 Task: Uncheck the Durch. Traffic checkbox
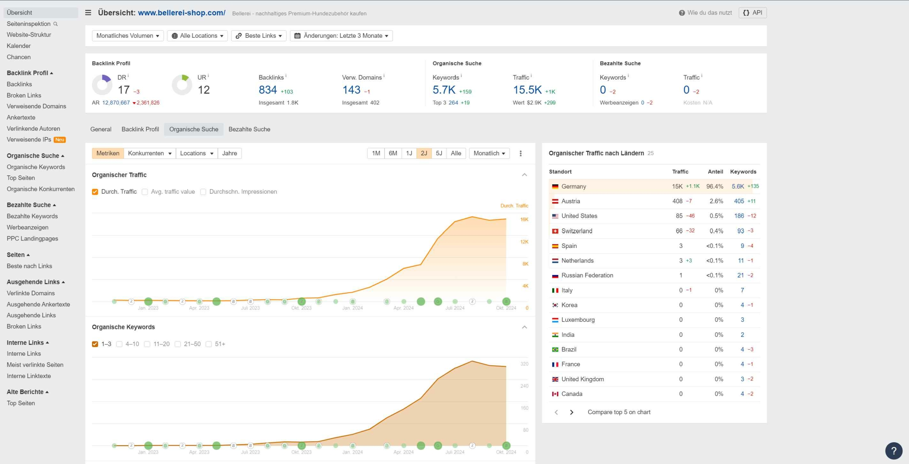(x=95, y=192)
